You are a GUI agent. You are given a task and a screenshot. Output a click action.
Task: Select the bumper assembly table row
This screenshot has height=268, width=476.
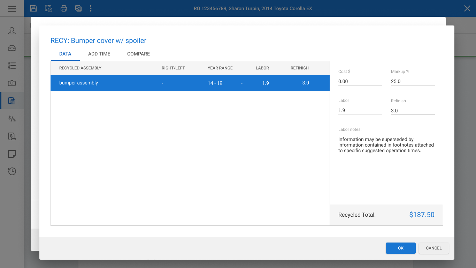pos(190,83)
